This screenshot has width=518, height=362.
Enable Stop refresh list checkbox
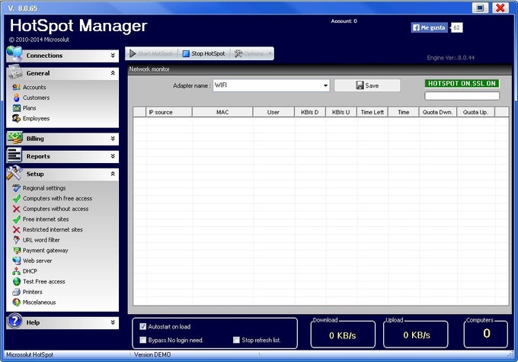coord(236,340)
